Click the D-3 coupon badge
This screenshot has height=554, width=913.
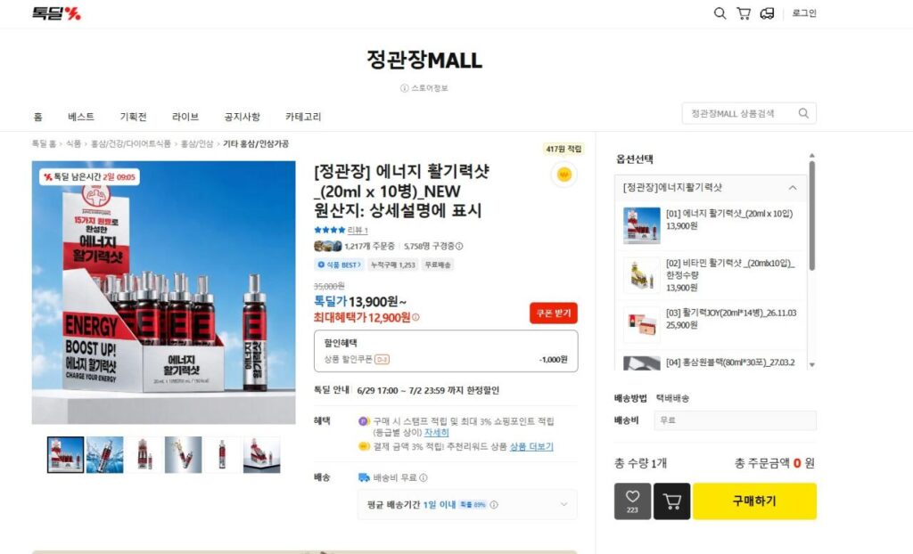(x=382, y=360)
